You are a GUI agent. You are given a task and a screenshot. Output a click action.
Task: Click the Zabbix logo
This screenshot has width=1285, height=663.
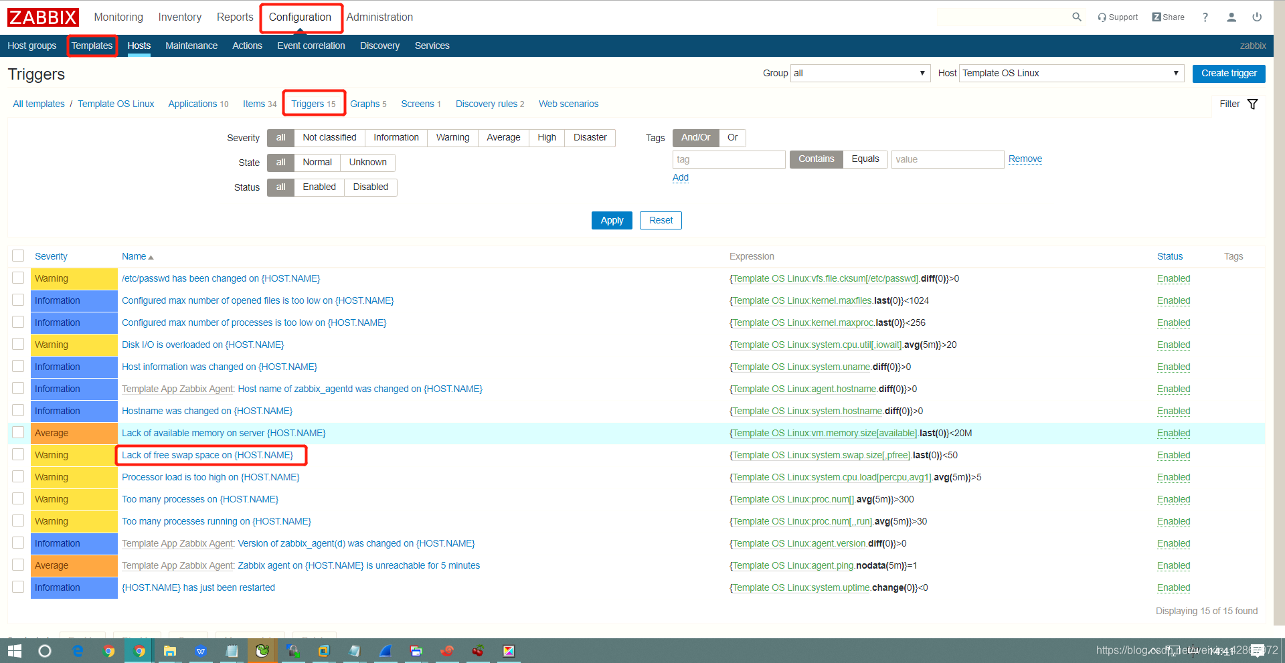pos(43,17)
